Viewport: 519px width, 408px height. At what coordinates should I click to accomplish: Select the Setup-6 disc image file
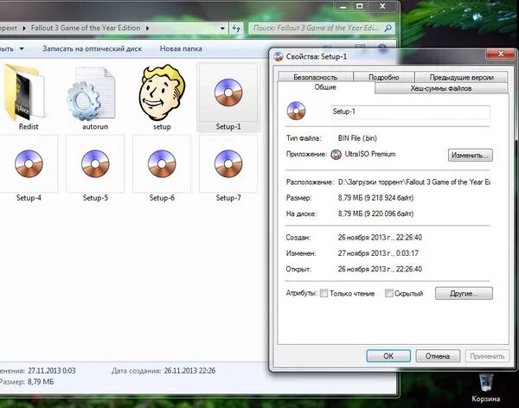[x=162, y=169]
